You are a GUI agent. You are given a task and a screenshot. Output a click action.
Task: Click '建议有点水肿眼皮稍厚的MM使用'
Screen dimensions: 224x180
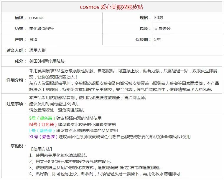coord(87,131)
